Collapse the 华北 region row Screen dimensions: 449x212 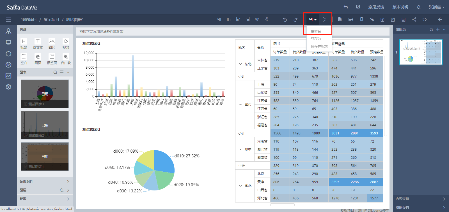pos(240,186)
